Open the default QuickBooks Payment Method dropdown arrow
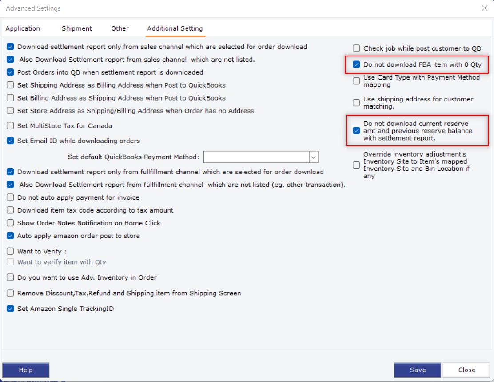 314,157
